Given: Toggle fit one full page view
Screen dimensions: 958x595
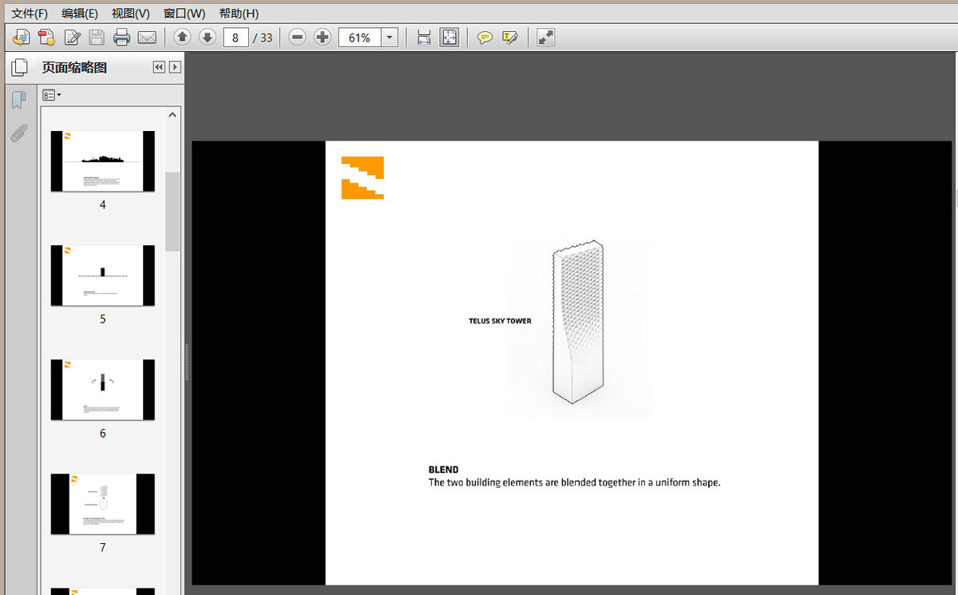Looking at the screenshot, I should pos(449,38).
